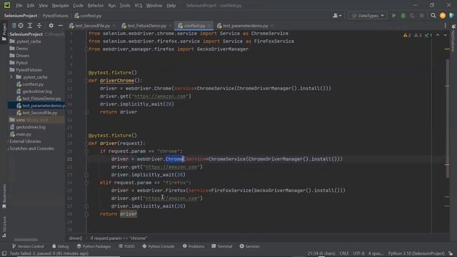
Task: Open the TODO tool window
Action: pos(126,246)
